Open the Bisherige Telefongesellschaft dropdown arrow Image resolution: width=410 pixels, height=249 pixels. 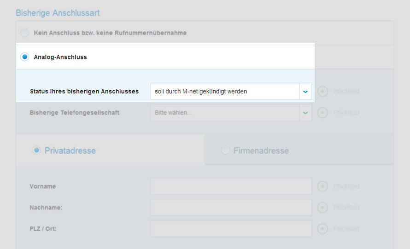tap(305, 112)
